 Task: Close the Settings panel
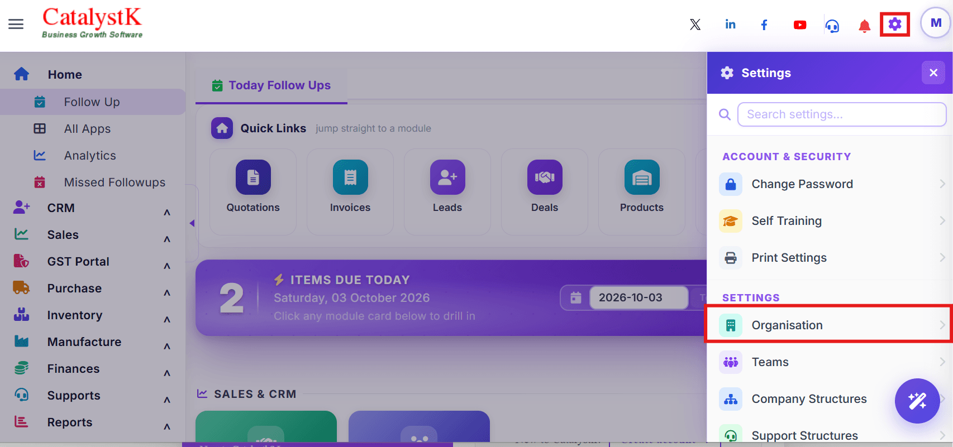tap(933, 73)
